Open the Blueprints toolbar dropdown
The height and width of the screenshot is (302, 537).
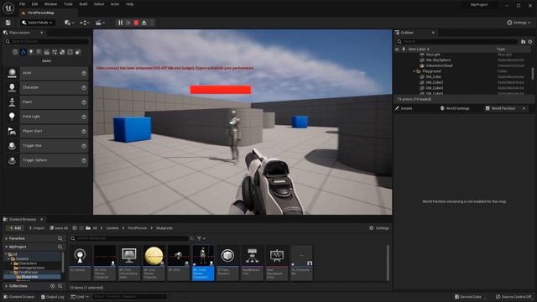[x=85, y=23]
